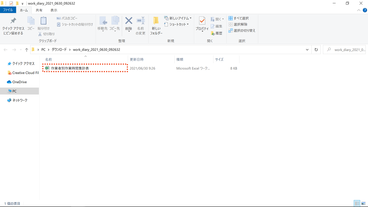Switch to details view in status bar

click(357, 204)
